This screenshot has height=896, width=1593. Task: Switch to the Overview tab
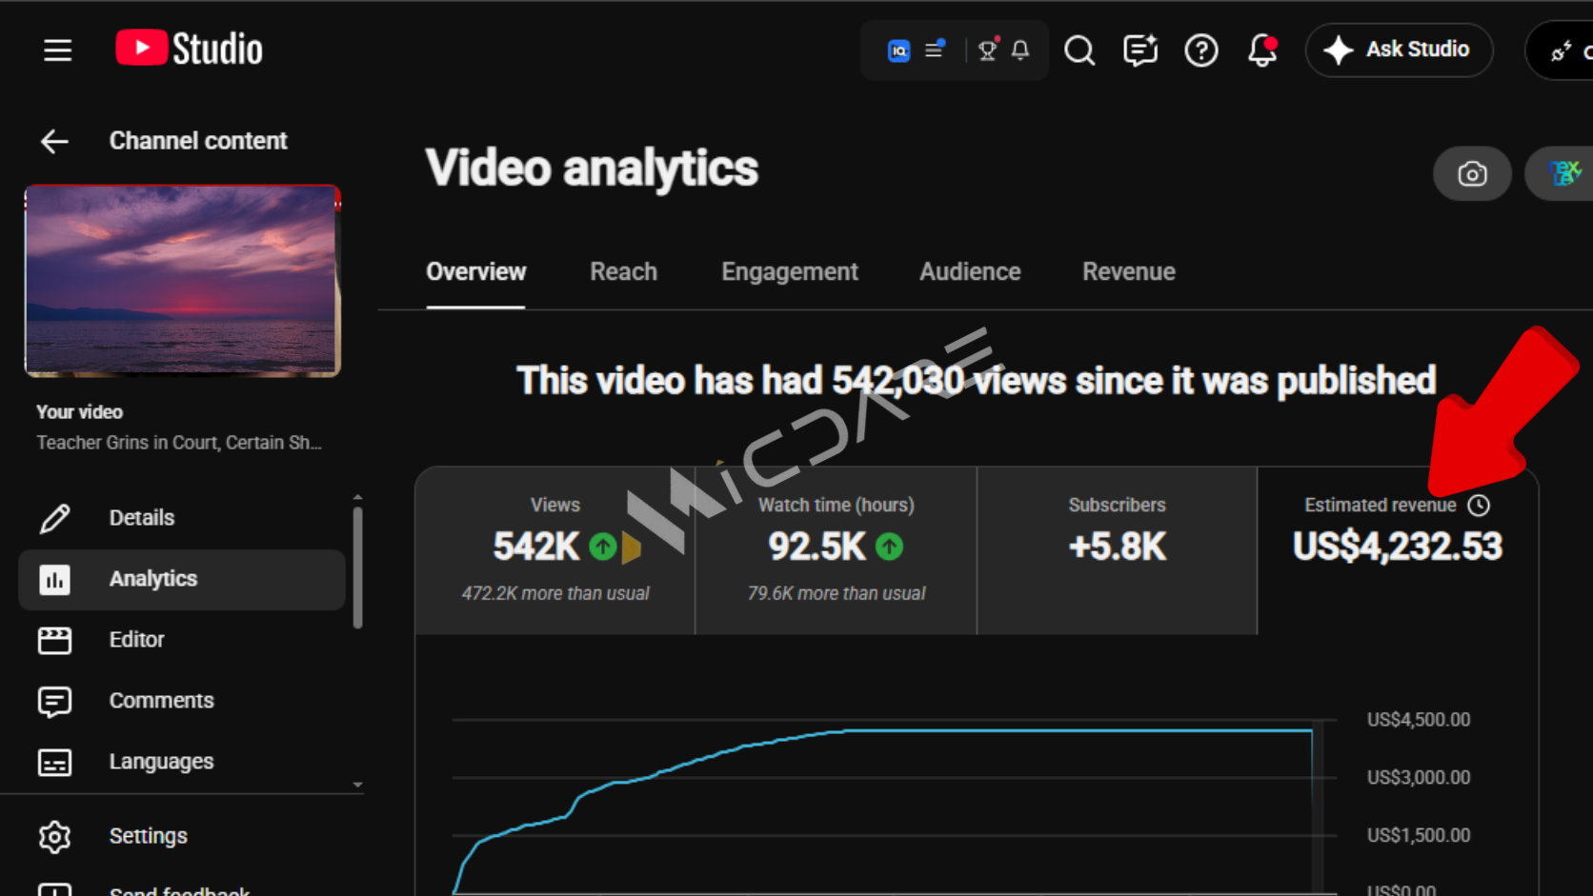tap(475, 272)
